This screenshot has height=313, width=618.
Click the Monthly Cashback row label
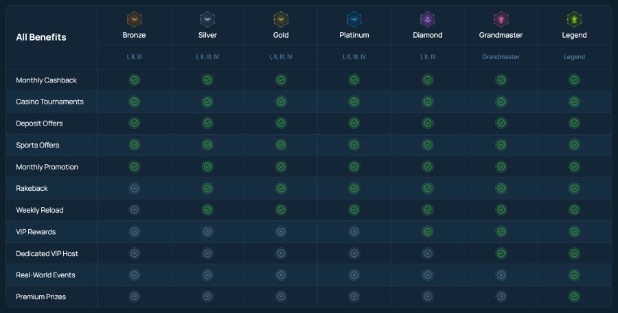click(x=46, y=80)
